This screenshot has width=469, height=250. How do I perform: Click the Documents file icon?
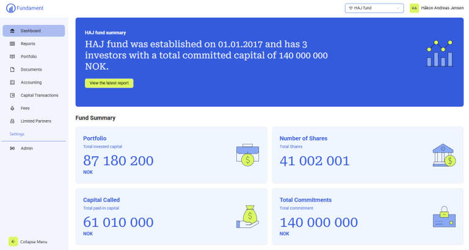coord(13,70)
